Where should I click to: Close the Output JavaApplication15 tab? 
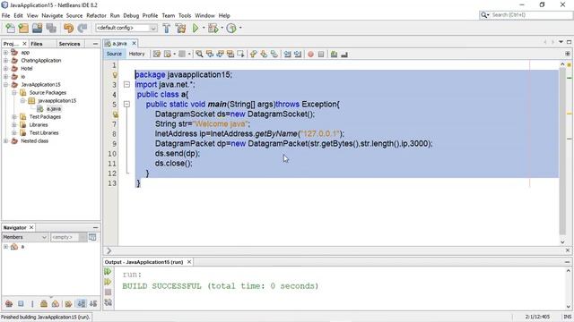coord(189,262)
